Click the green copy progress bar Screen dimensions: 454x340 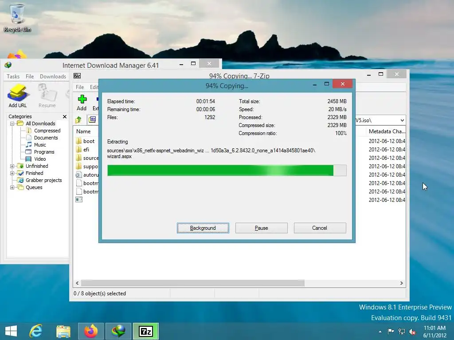point(227,170)
